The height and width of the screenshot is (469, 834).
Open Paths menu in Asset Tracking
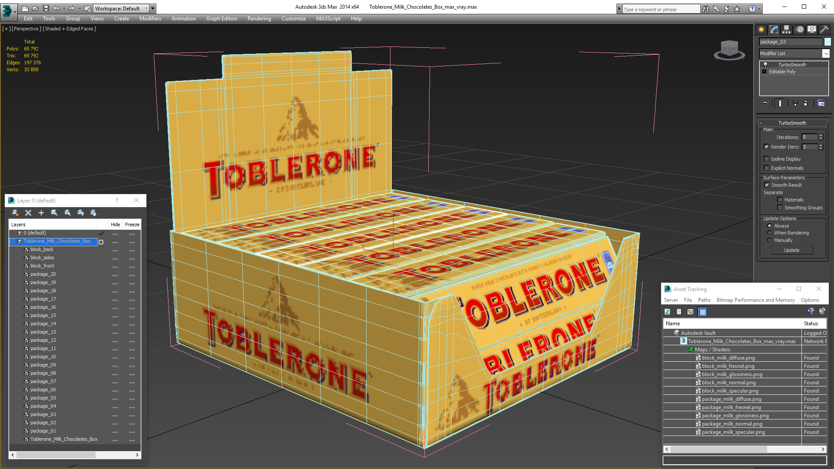pos(704,300)
